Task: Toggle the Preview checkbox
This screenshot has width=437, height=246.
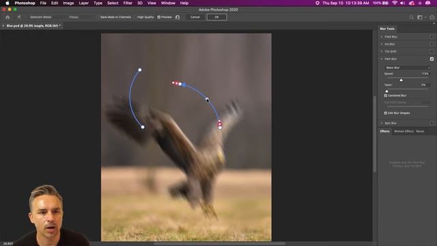Action: (159, 17)
